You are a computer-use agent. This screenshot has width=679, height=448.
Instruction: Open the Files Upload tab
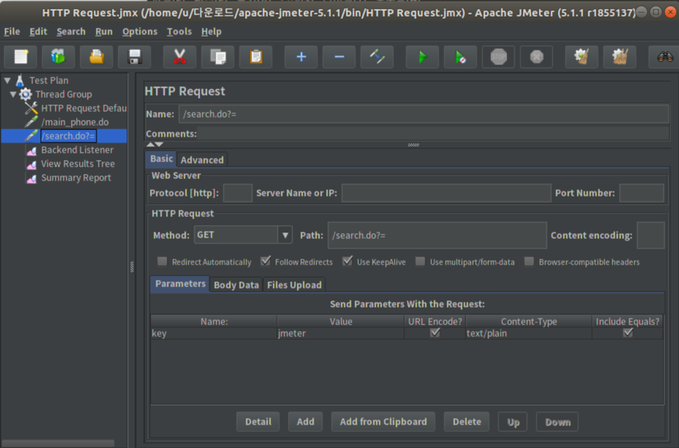295,285
